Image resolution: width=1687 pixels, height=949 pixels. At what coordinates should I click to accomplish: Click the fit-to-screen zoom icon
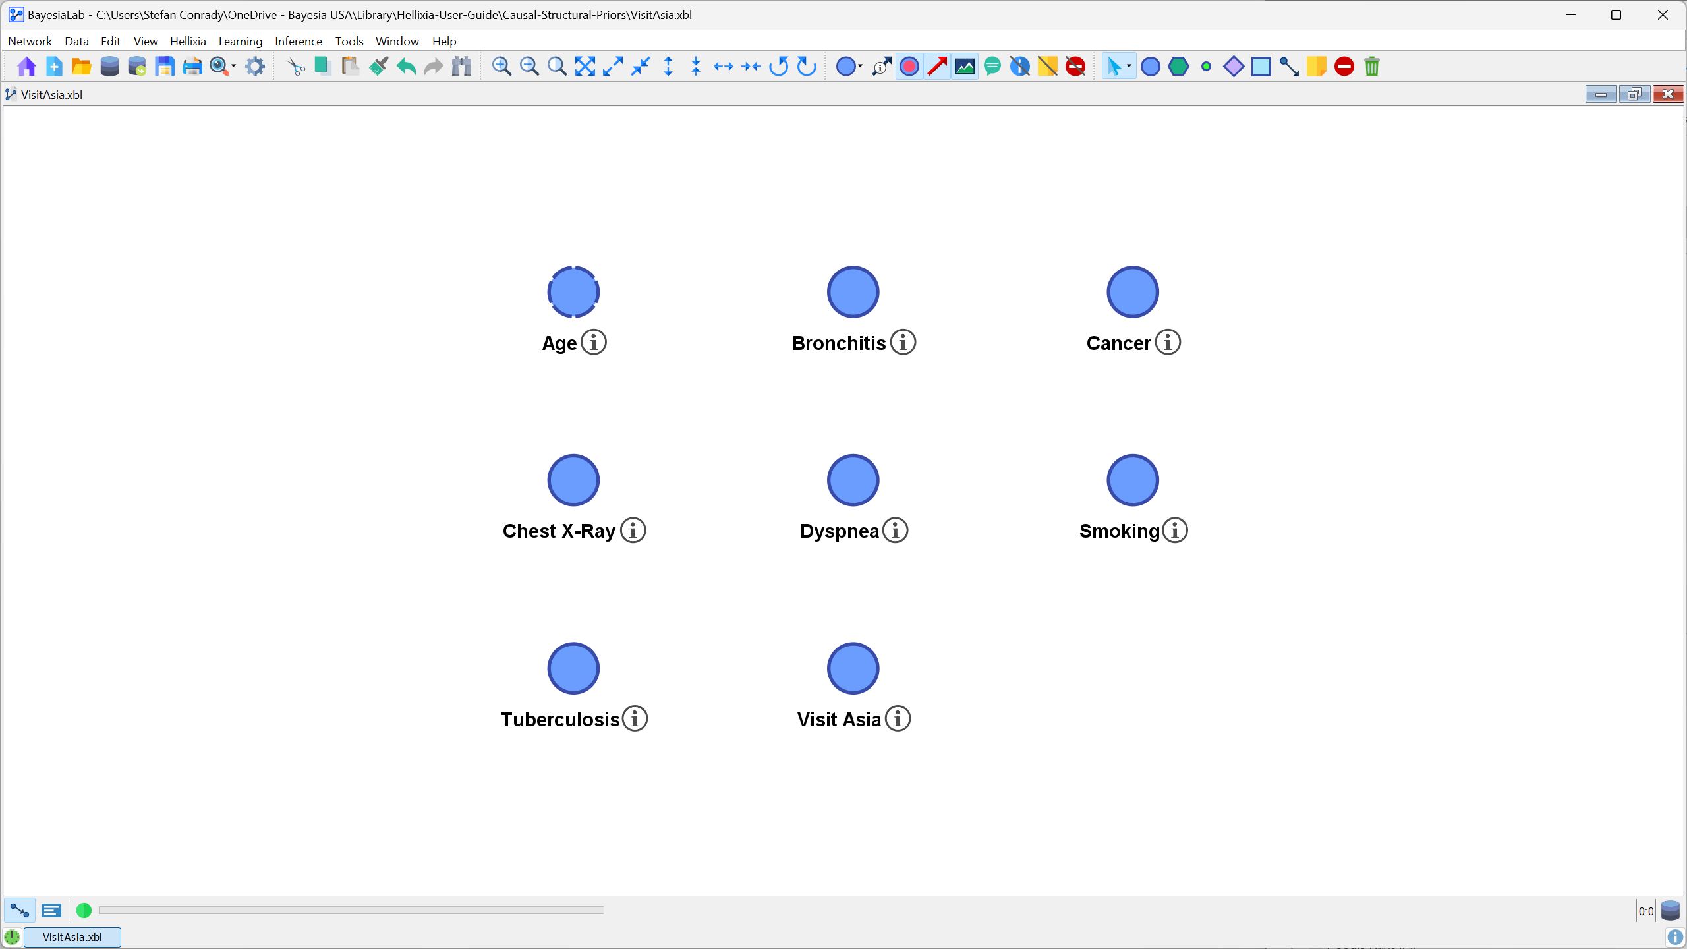585,67
